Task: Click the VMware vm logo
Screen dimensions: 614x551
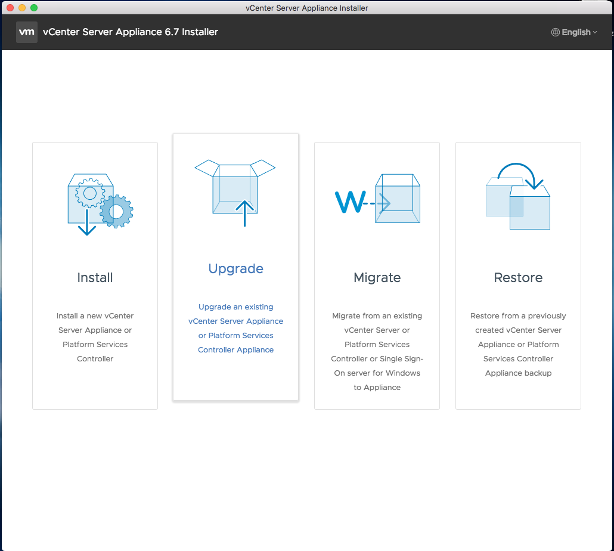Action: 27,32
